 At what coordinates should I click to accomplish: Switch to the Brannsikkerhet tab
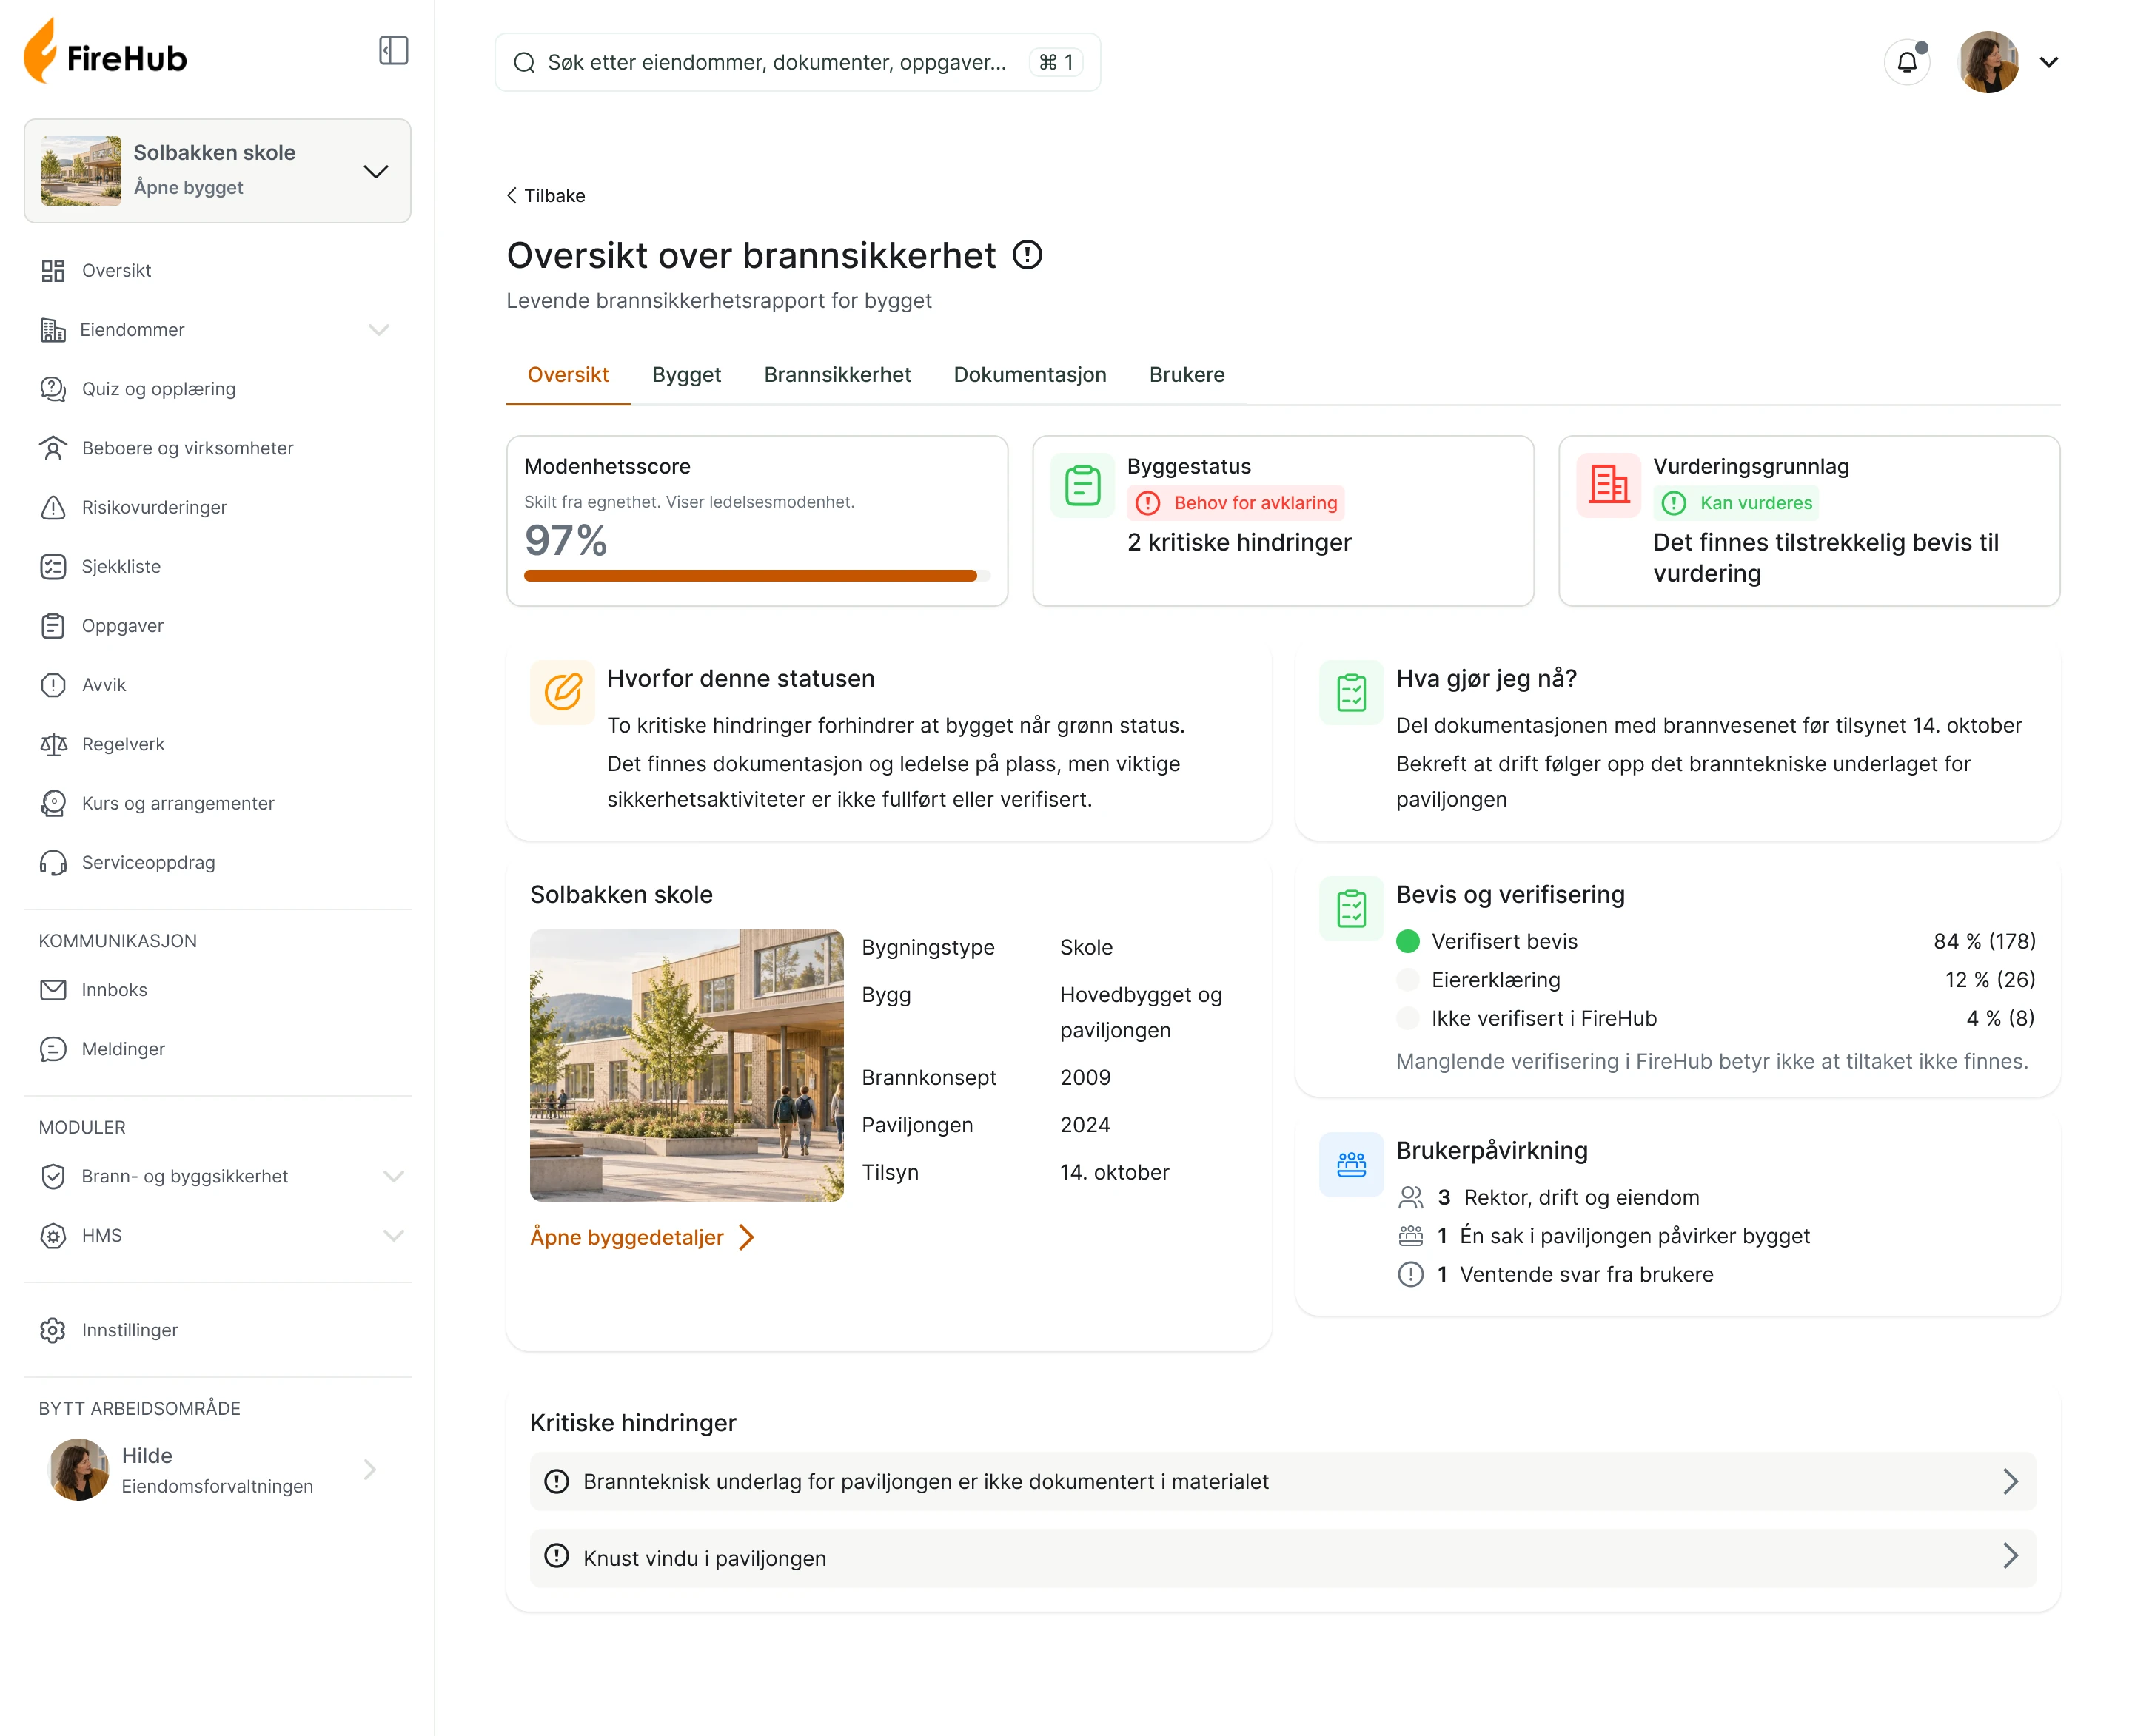[x=837, y=375]
